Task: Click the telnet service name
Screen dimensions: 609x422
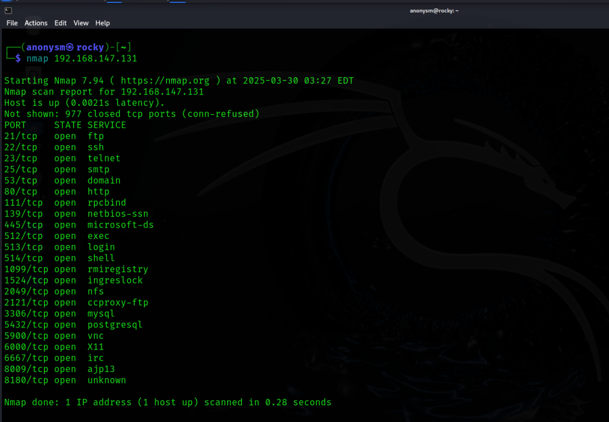Action: [x=104, y=158]
